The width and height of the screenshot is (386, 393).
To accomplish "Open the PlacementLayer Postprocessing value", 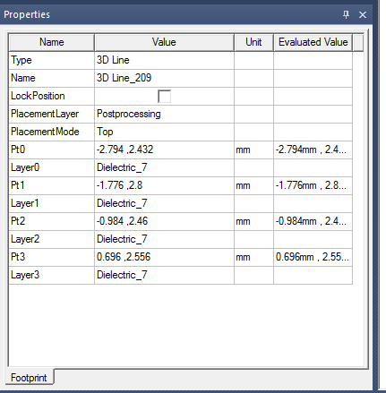I will [164, 114].
